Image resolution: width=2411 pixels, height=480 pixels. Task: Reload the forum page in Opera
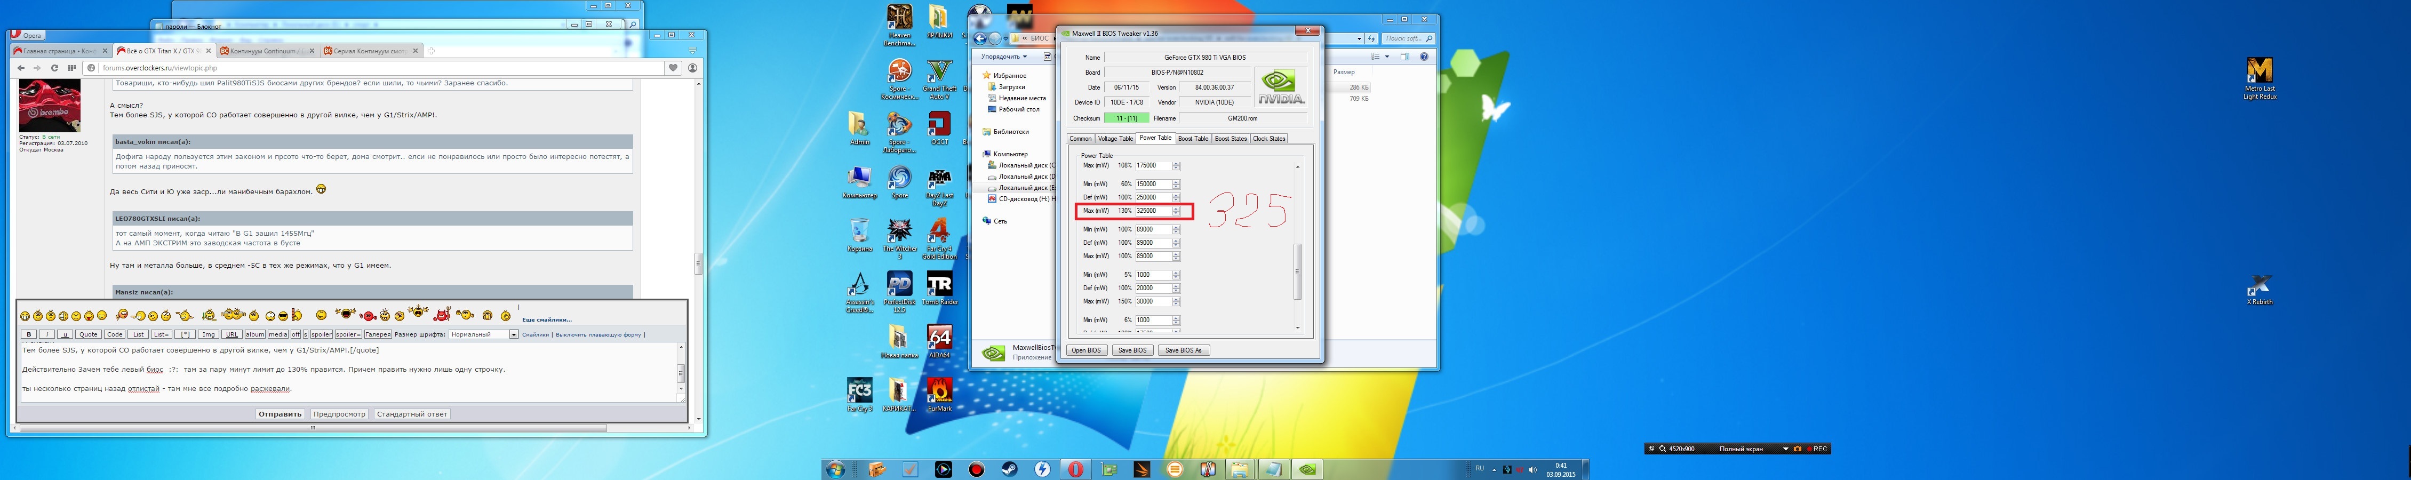tap(54, 67)
